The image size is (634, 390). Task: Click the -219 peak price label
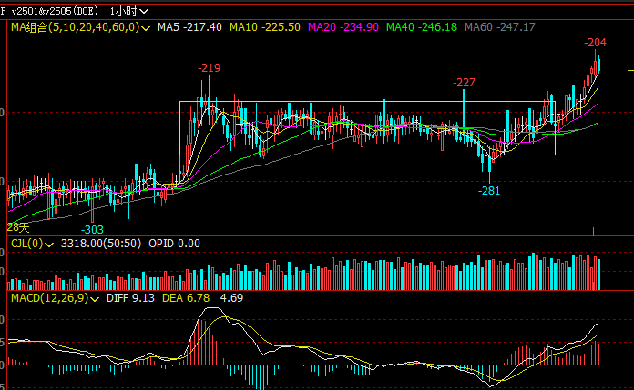[210, 68]
